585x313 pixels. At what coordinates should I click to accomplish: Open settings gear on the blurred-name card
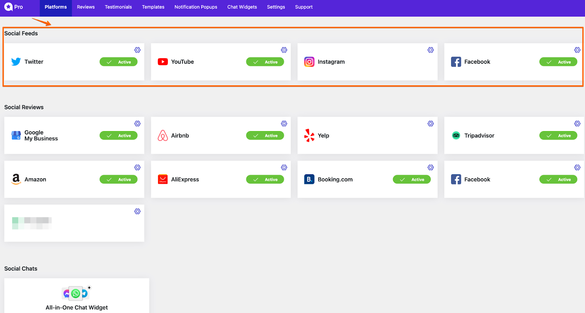137,211
